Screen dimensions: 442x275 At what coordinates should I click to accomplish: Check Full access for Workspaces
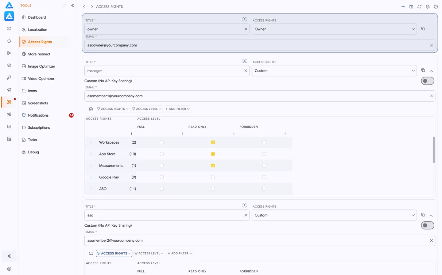point(162,142)
